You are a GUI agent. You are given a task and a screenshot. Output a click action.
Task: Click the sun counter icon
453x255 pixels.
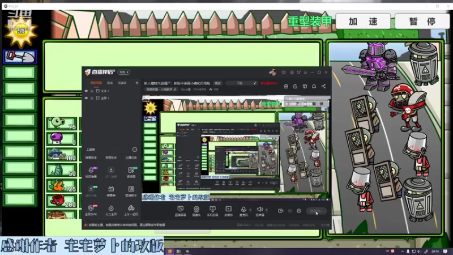[x=21, y=32]
